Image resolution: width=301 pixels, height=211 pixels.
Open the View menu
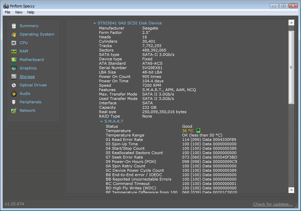click(19, 12)
